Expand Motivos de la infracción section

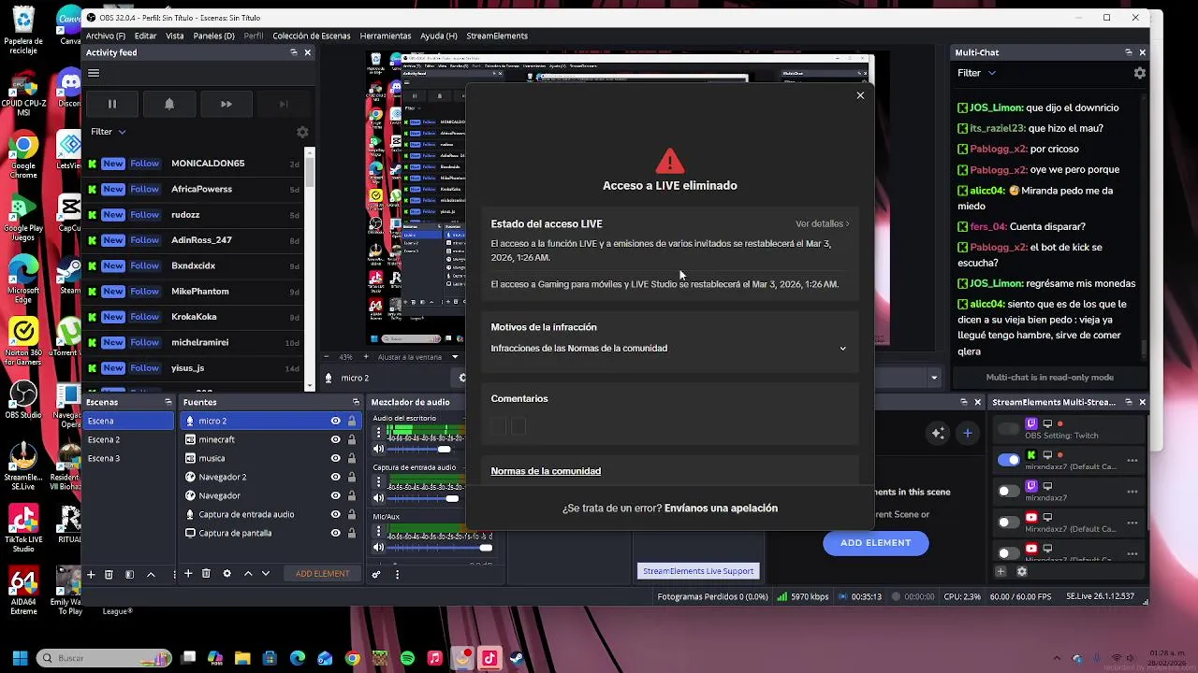tap(842, 349)
